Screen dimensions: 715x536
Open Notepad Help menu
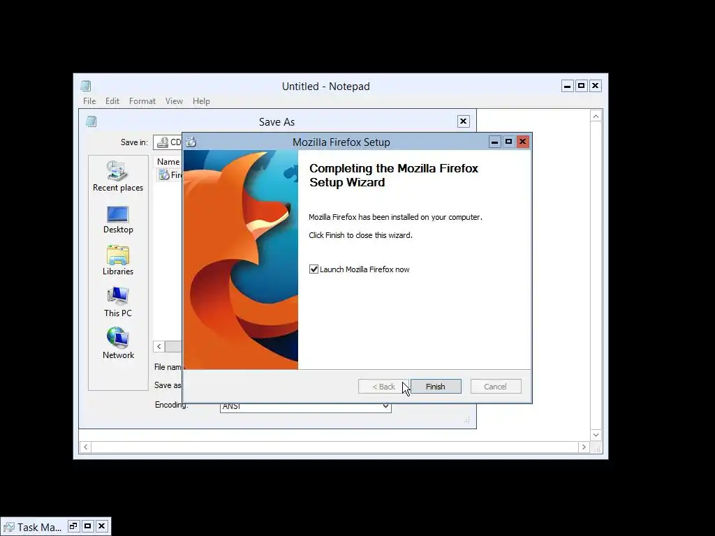click(x=201, y=101)
